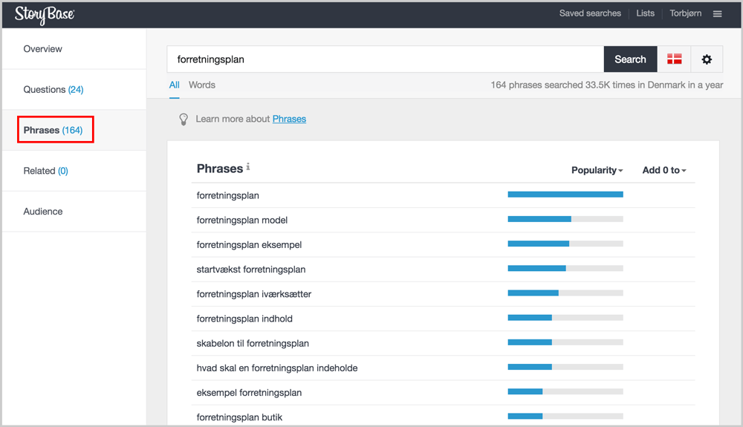Open the Add 0 to dropdown
The height and width of the screenshot is (427, 743).
pos(663,170)
